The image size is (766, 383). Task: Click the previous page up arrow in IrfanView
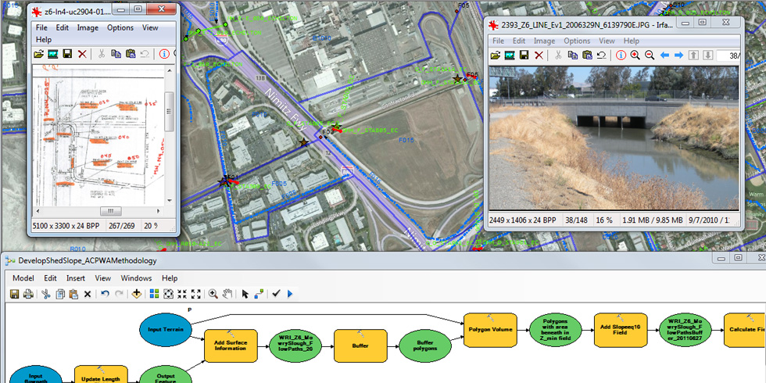694,55
